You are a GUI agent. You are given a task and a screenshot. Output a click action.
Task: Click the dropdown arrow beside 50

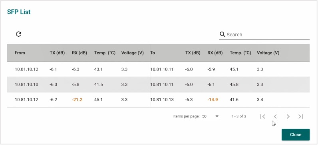click(217, 116)
